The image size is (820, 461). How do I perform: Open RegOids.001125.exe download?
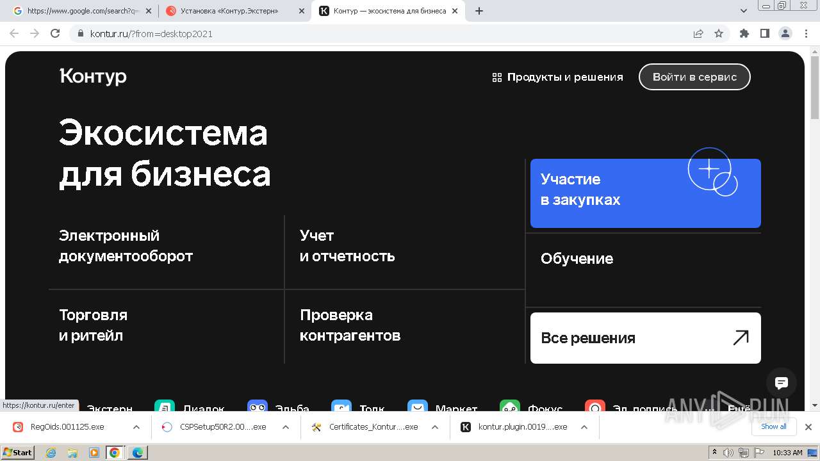point(67,427)
